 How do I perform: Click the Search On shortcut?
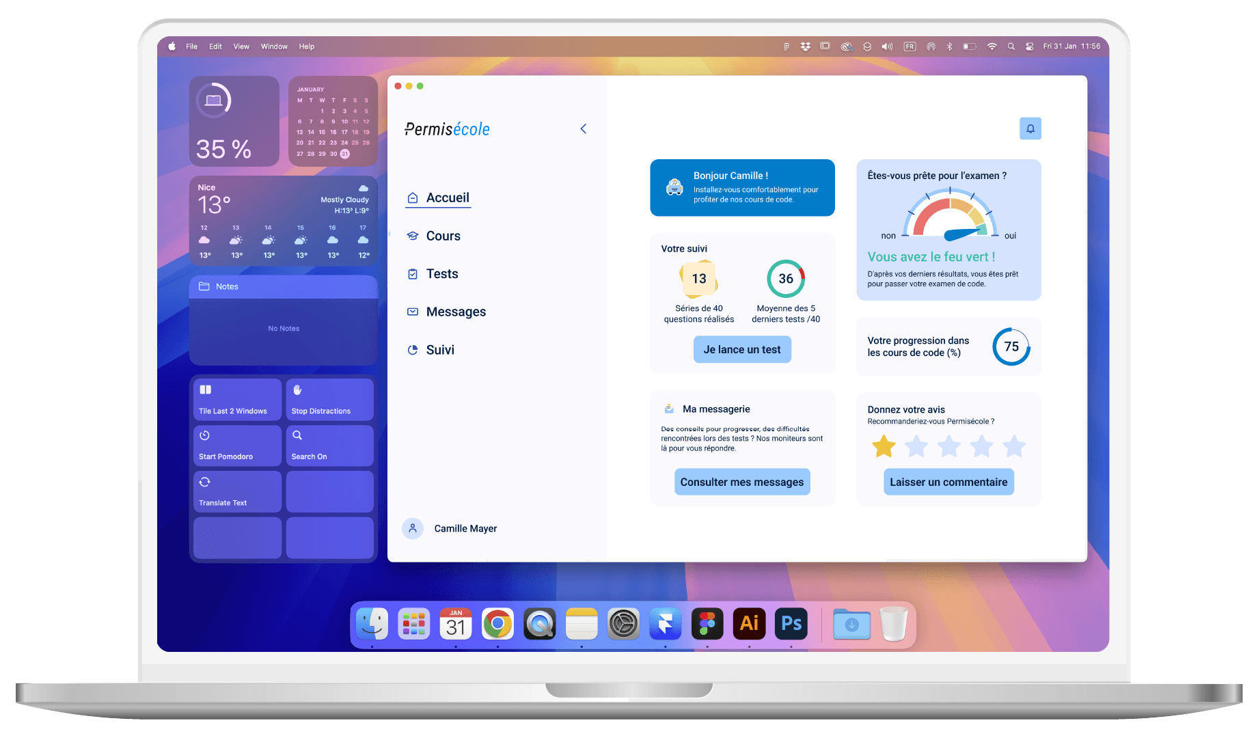[x=329, y=446]
